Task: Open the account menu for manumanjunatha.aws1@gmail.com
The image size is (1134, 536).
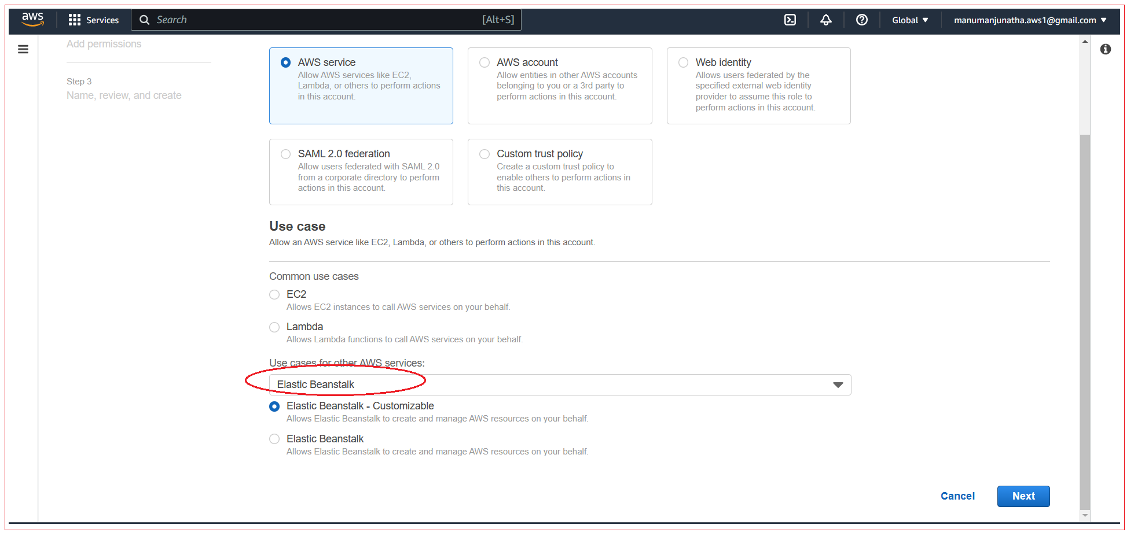Action: click(x=1030, y=20)
